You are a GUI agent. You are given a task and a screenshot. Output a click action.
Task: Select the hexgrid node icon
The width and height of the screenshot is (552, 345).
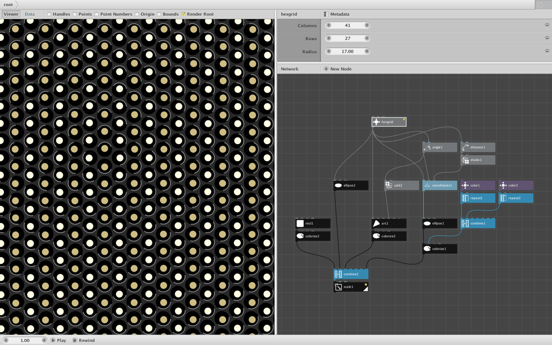coord(376,122)
